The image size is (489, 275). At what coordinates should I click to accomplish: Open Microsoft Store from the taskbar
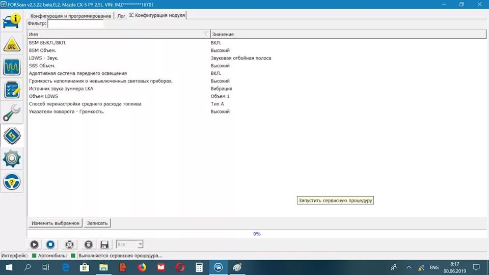[85, 267]
